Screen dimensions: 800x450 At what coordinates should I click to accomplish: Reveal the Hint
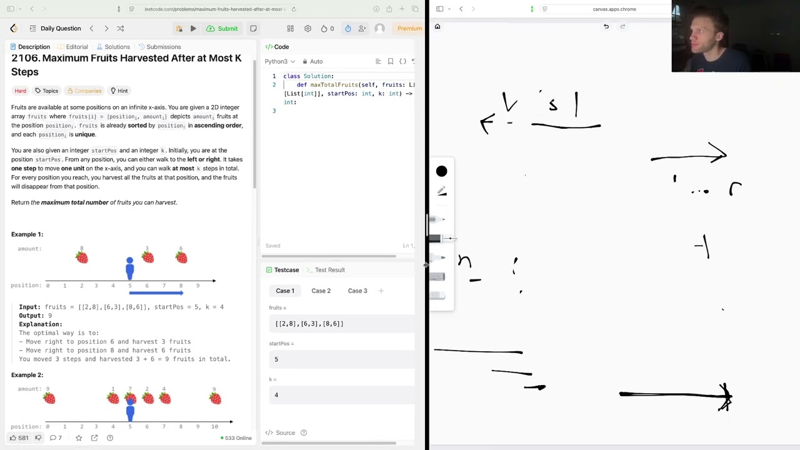tap(119, 91)
